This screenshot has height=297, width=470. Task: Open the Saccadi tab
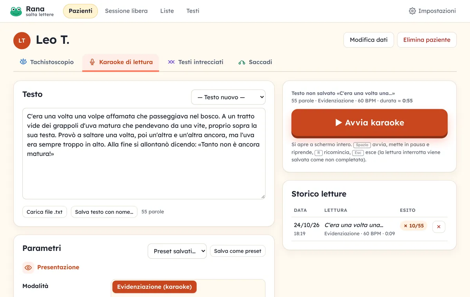coord(255,62)
